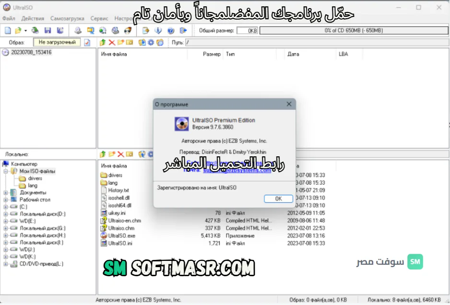450x305 pixels.
Task: Click the image pane Up folder icon
Action: [103, 43]
